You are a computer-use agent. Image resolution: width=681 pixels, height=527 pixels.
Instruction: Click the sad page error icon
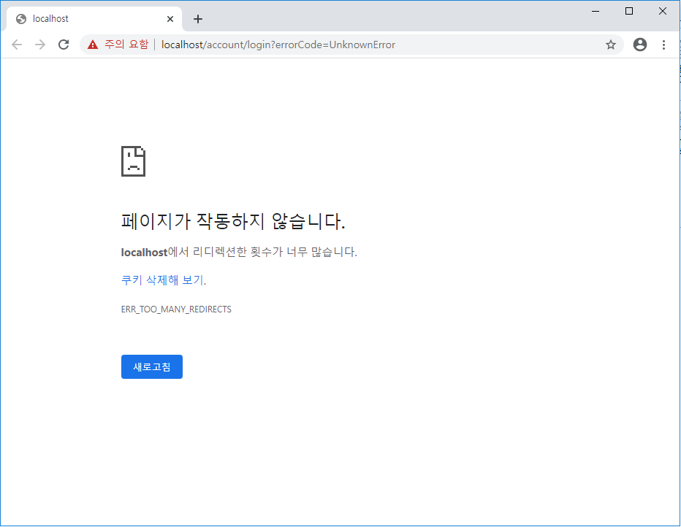click(133, 161)
